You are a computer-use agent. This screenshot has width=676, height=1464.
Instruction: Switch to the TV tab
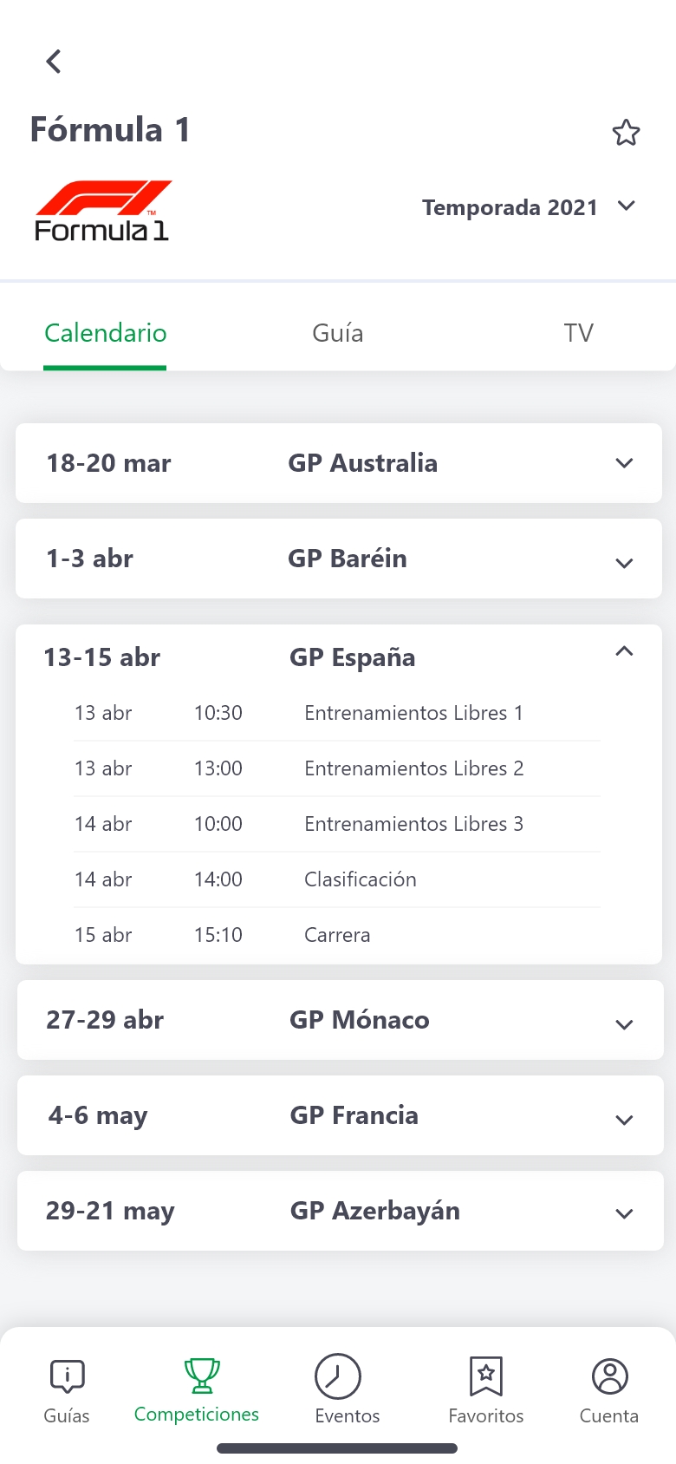pyautogui.click(x=578, y=333)
